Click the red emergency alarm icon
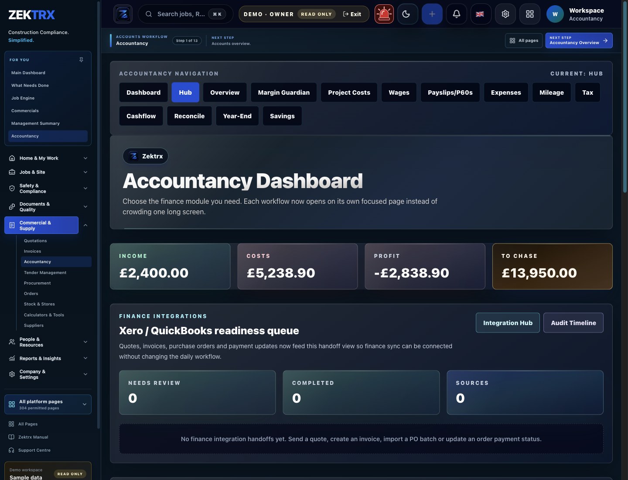The height and width of the screenshot is (480, 628). coord(384,14)
